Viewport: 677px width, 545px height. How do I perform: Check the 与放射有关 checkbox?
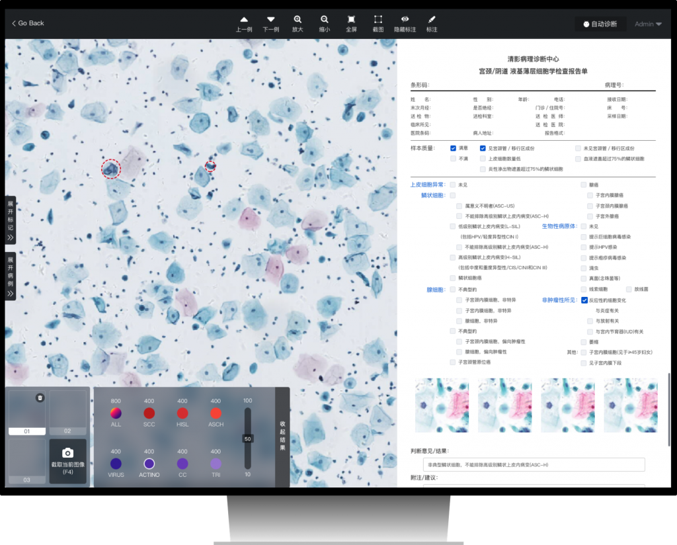coord(590,321)
